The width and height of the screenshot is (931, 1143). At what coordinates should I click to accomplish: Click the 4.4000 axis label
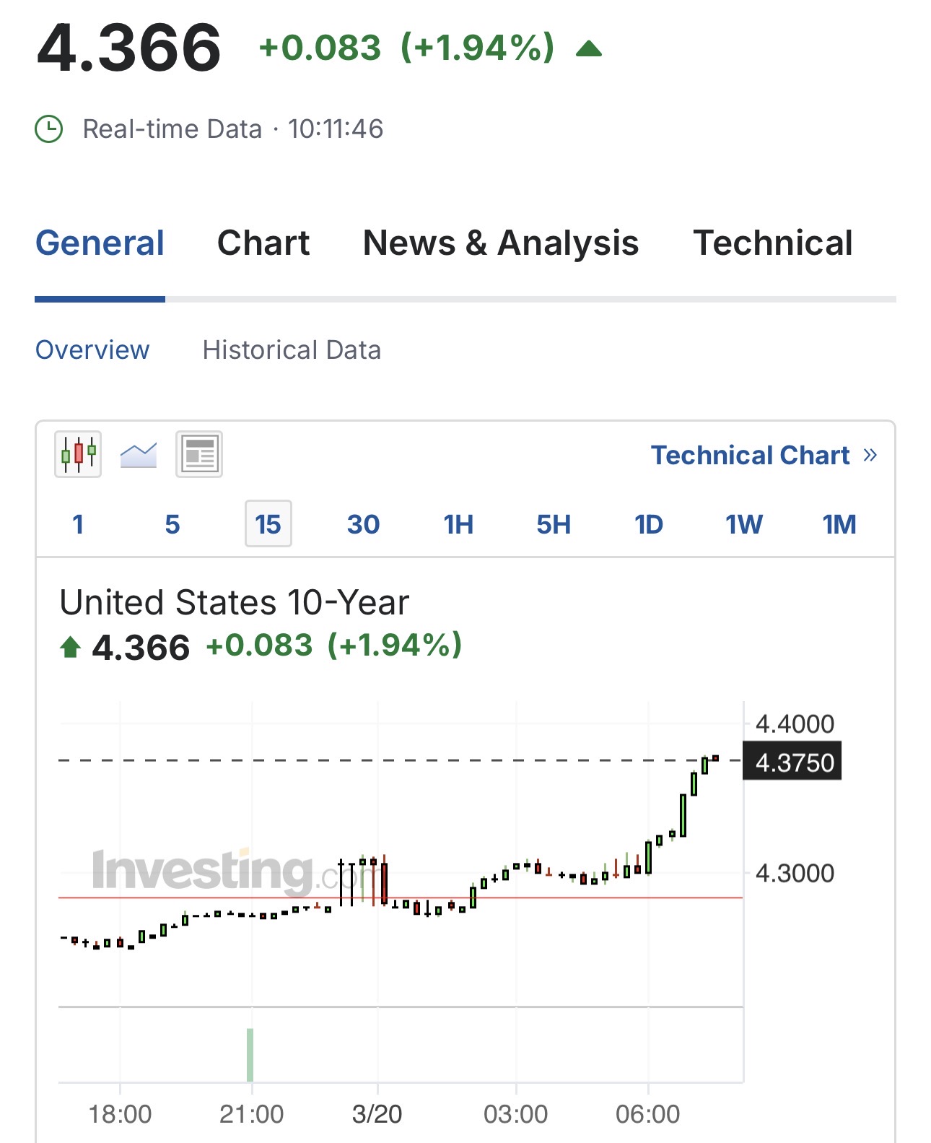(x=795, y=723)
